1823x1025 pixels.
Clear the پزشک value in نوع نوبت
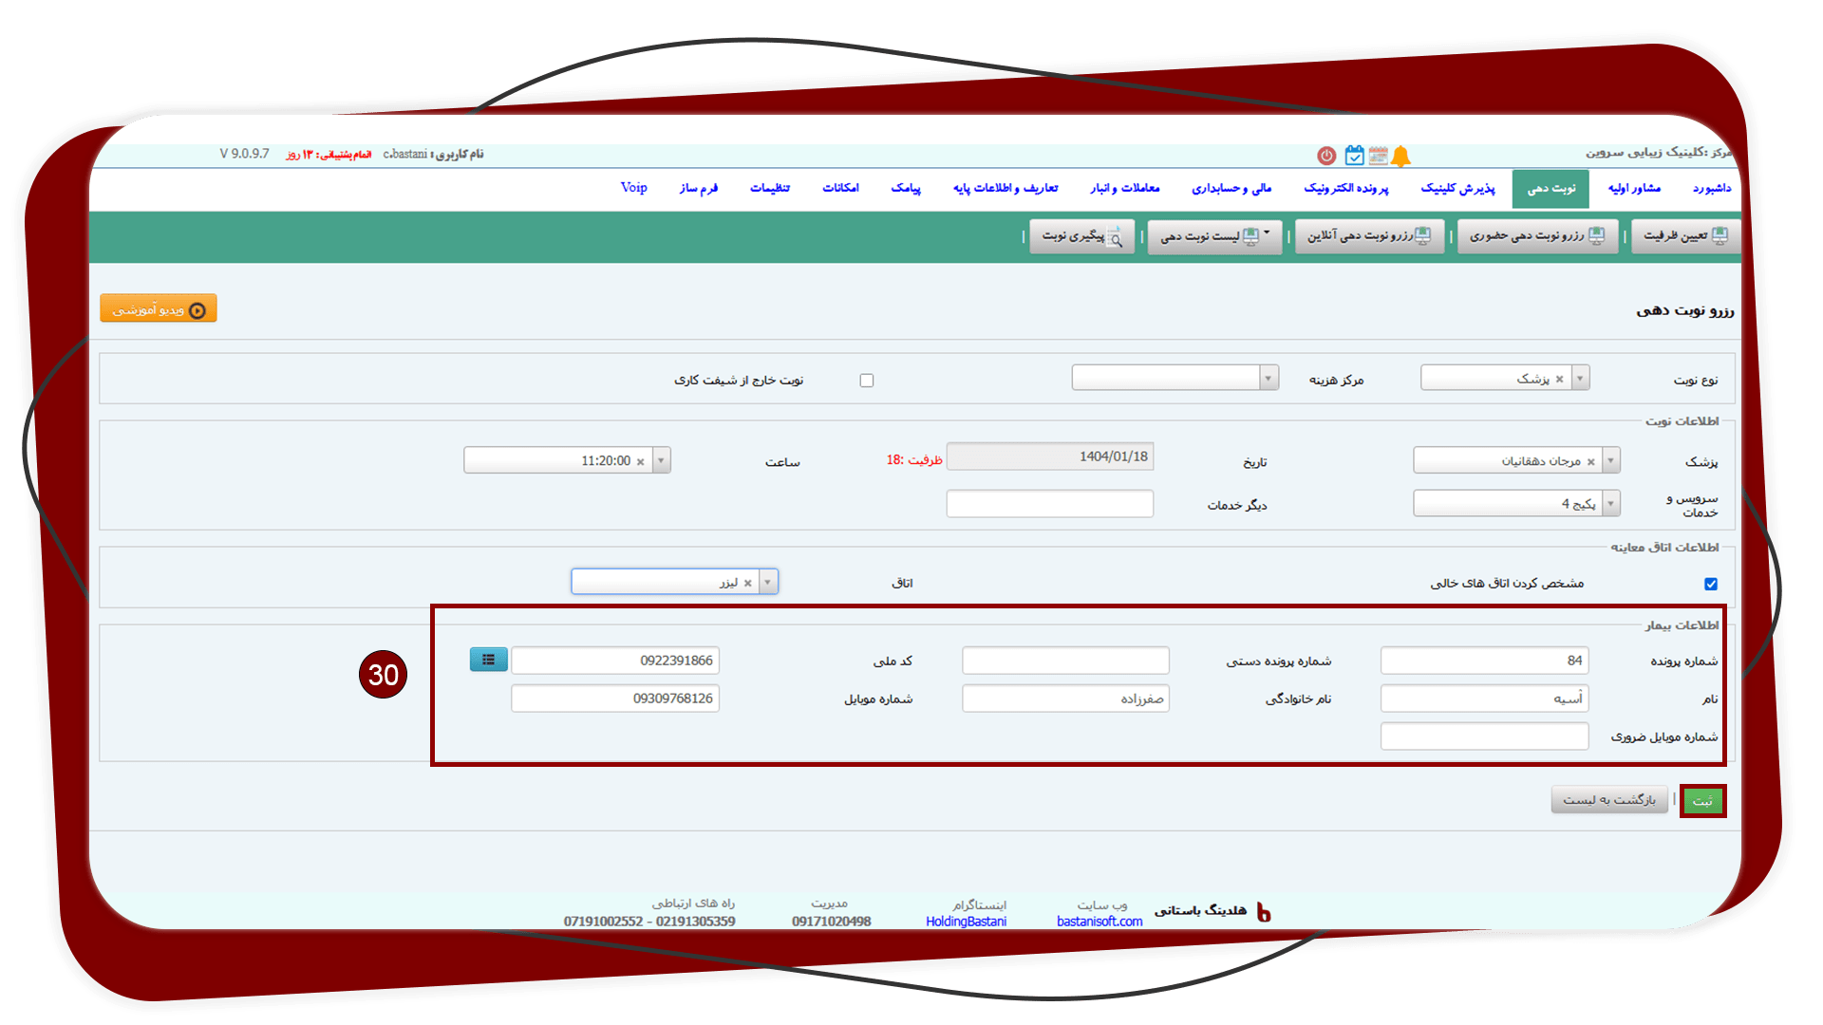[x=1559, y=379]
